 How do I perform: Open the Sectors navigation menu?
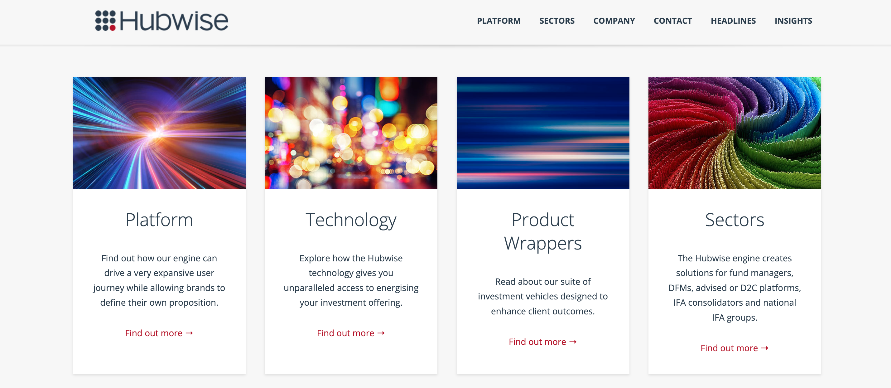[x=556, y=21]
